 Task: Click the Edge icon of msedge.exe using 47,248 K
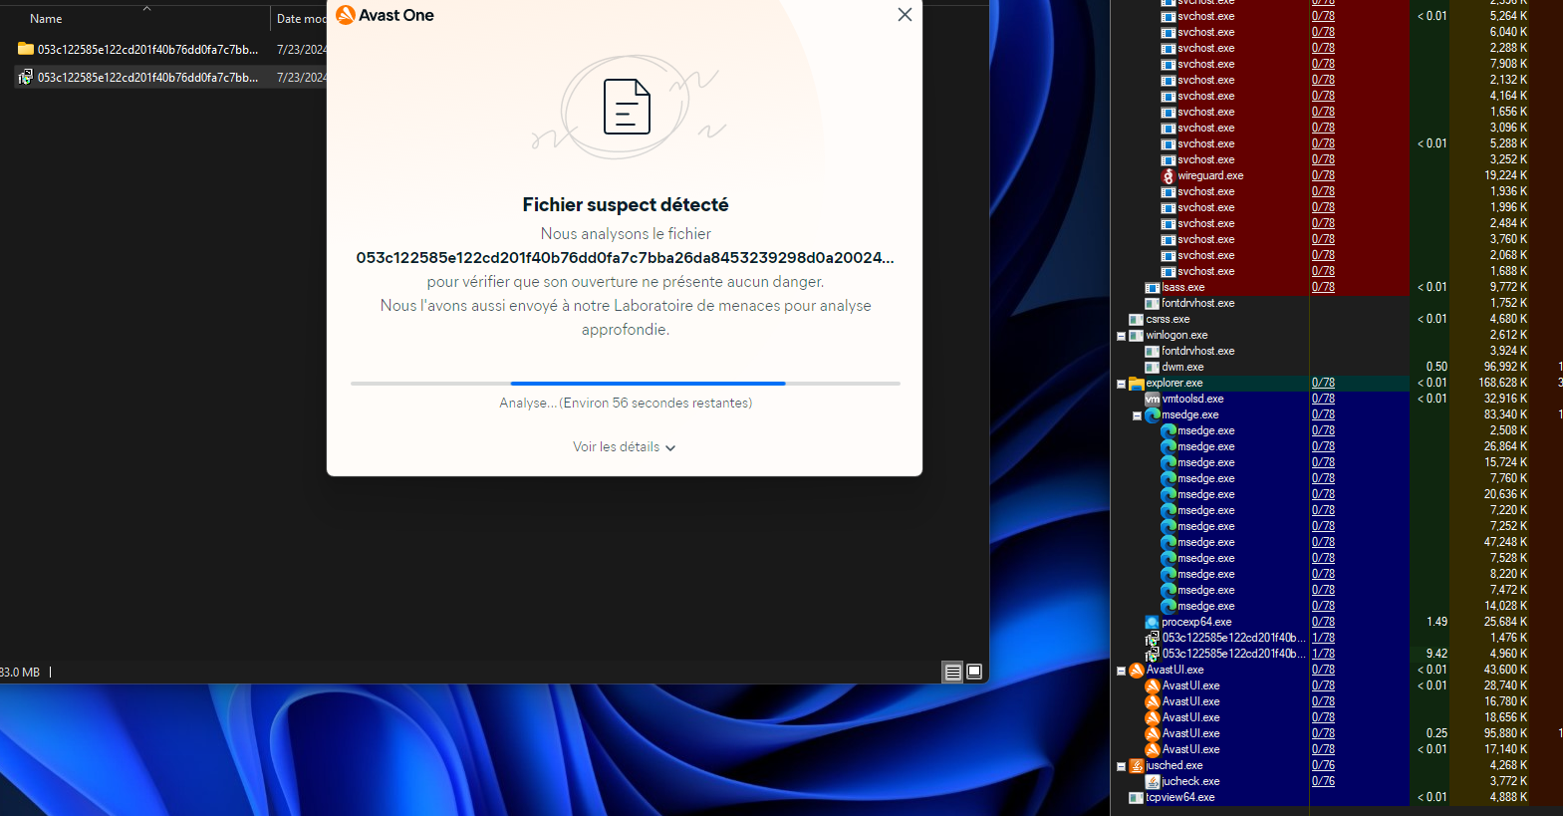(x=1169, y=542)
